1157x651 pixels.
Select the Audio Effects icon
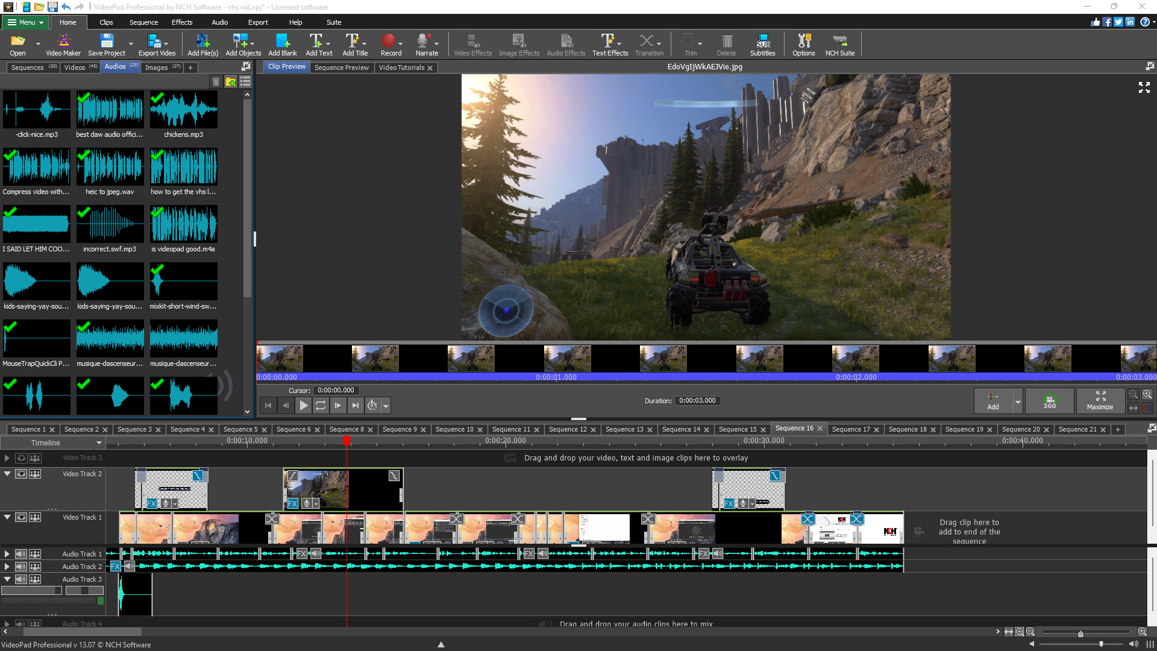pos(565,42)
